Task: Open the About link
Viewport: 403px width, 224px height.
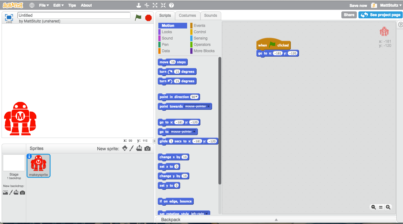Action: (86, 5)
